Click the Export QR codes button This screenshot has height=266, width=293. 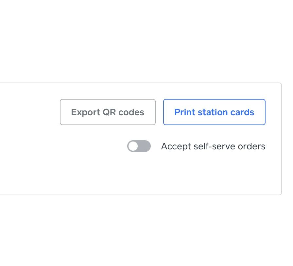point(108,112)
